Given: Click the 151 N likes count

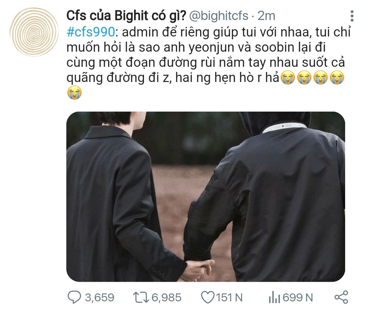Looking at the screenshot, I should [x=229, y=298].
